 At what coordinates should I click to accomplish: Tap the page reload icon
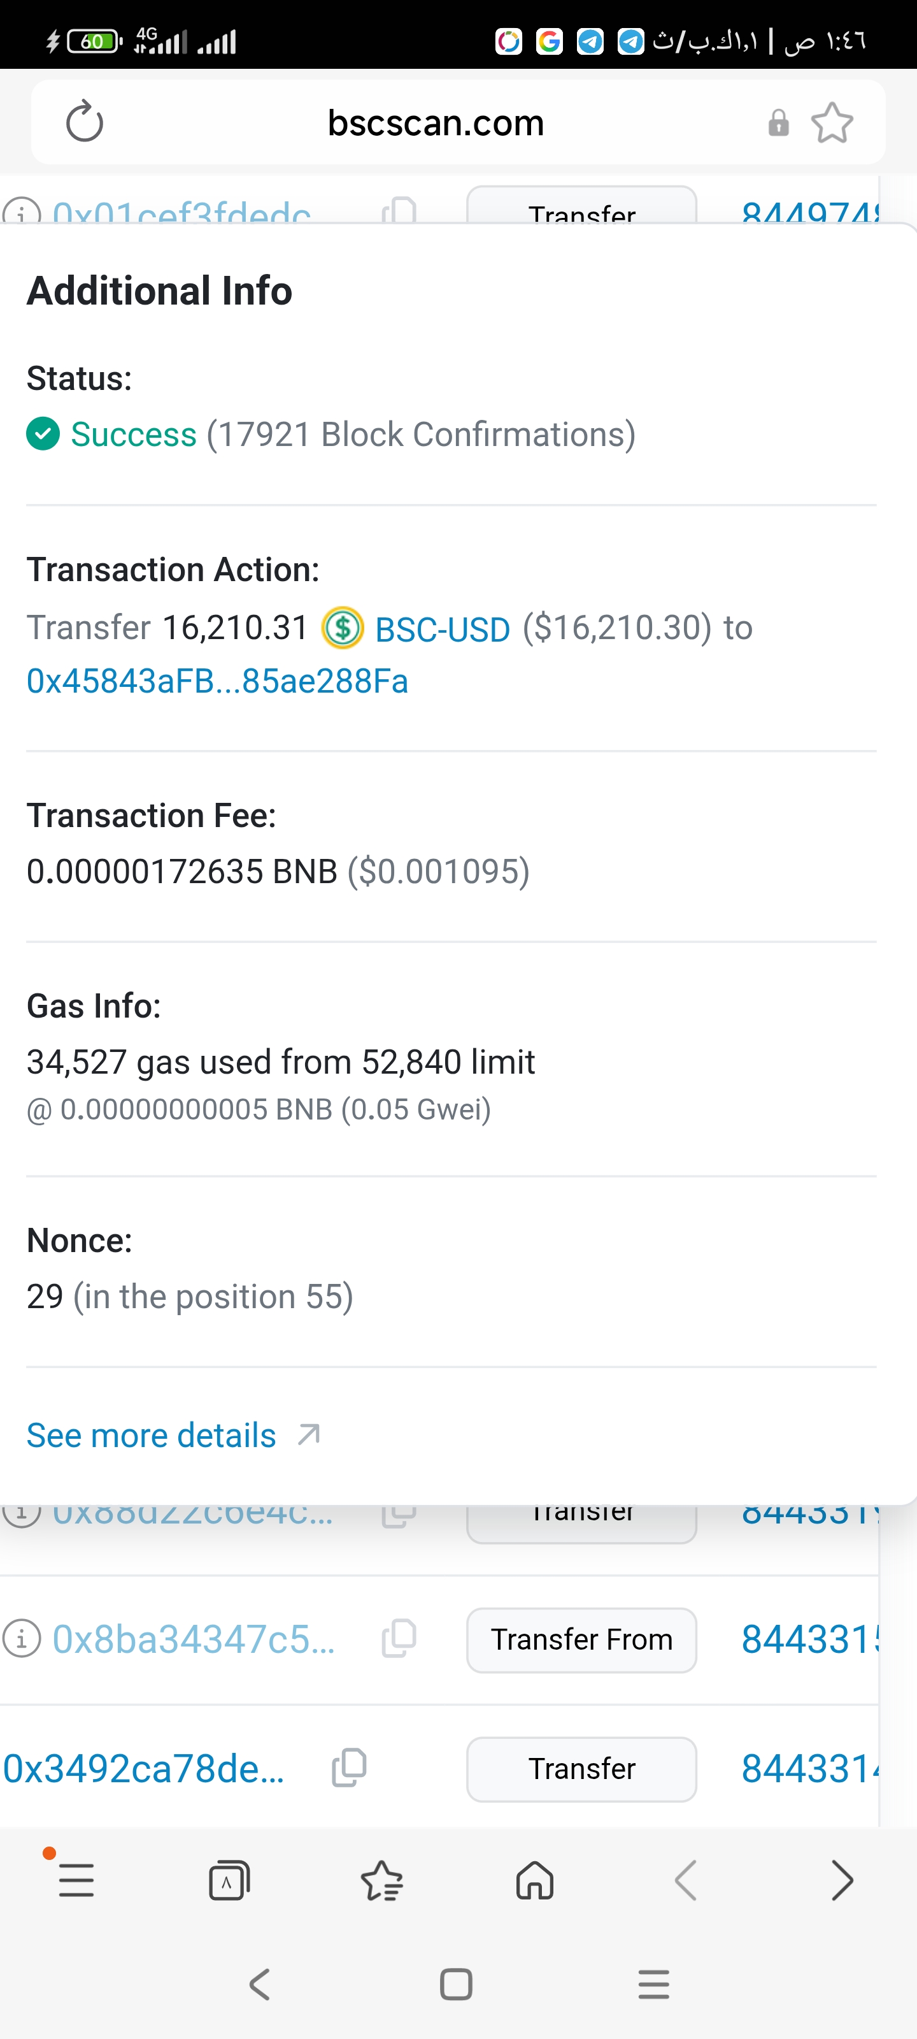(85, 122)
